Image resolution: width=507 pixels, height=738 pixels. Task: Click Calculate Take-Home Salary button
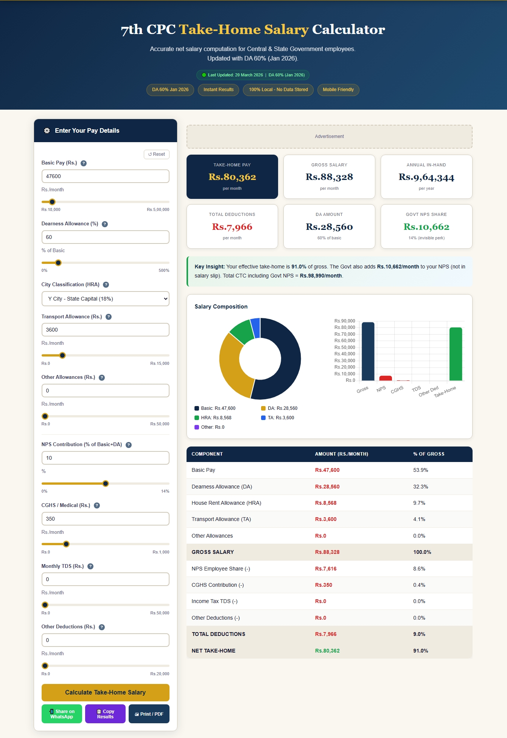tap(105, 693)
